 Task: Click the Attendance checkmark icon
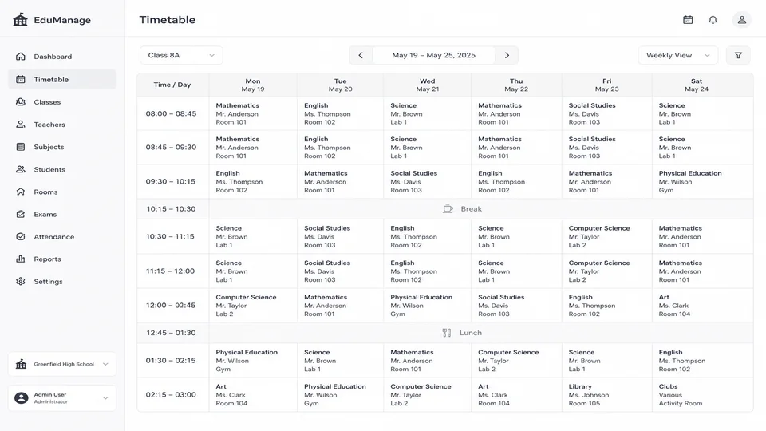coord(21,236)
